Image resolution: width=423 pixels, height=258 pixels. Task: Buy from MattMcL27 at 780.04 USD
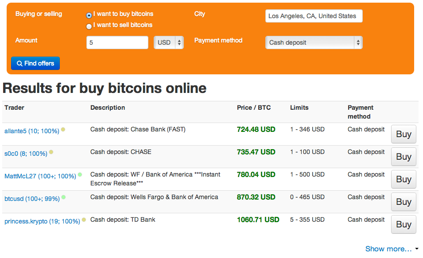(x=404, y=179)
